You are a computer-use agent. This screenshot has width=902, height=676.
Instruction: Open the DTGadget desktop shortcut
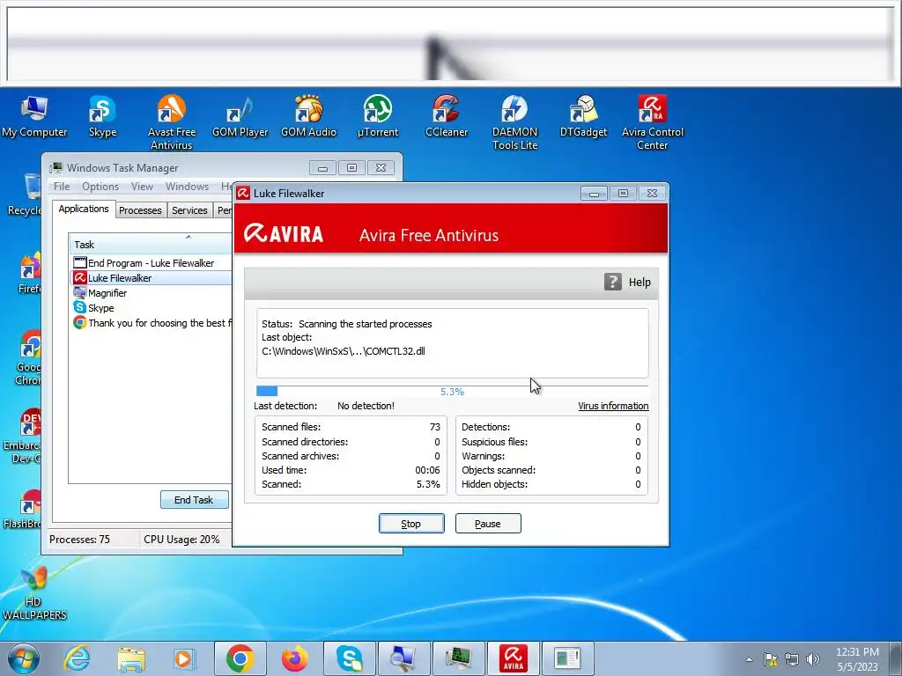tap(583, 117)
